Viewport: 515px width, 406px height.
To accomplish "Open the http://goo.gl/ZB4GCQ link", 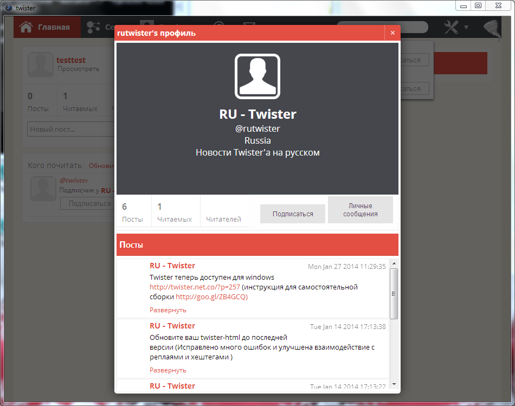I will point(211,297).
